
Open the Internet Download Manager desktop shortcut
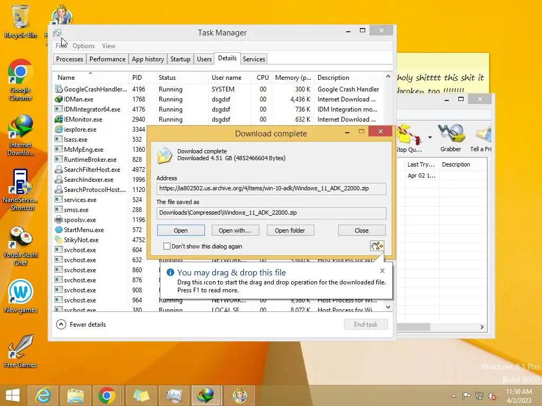(20, 135)
